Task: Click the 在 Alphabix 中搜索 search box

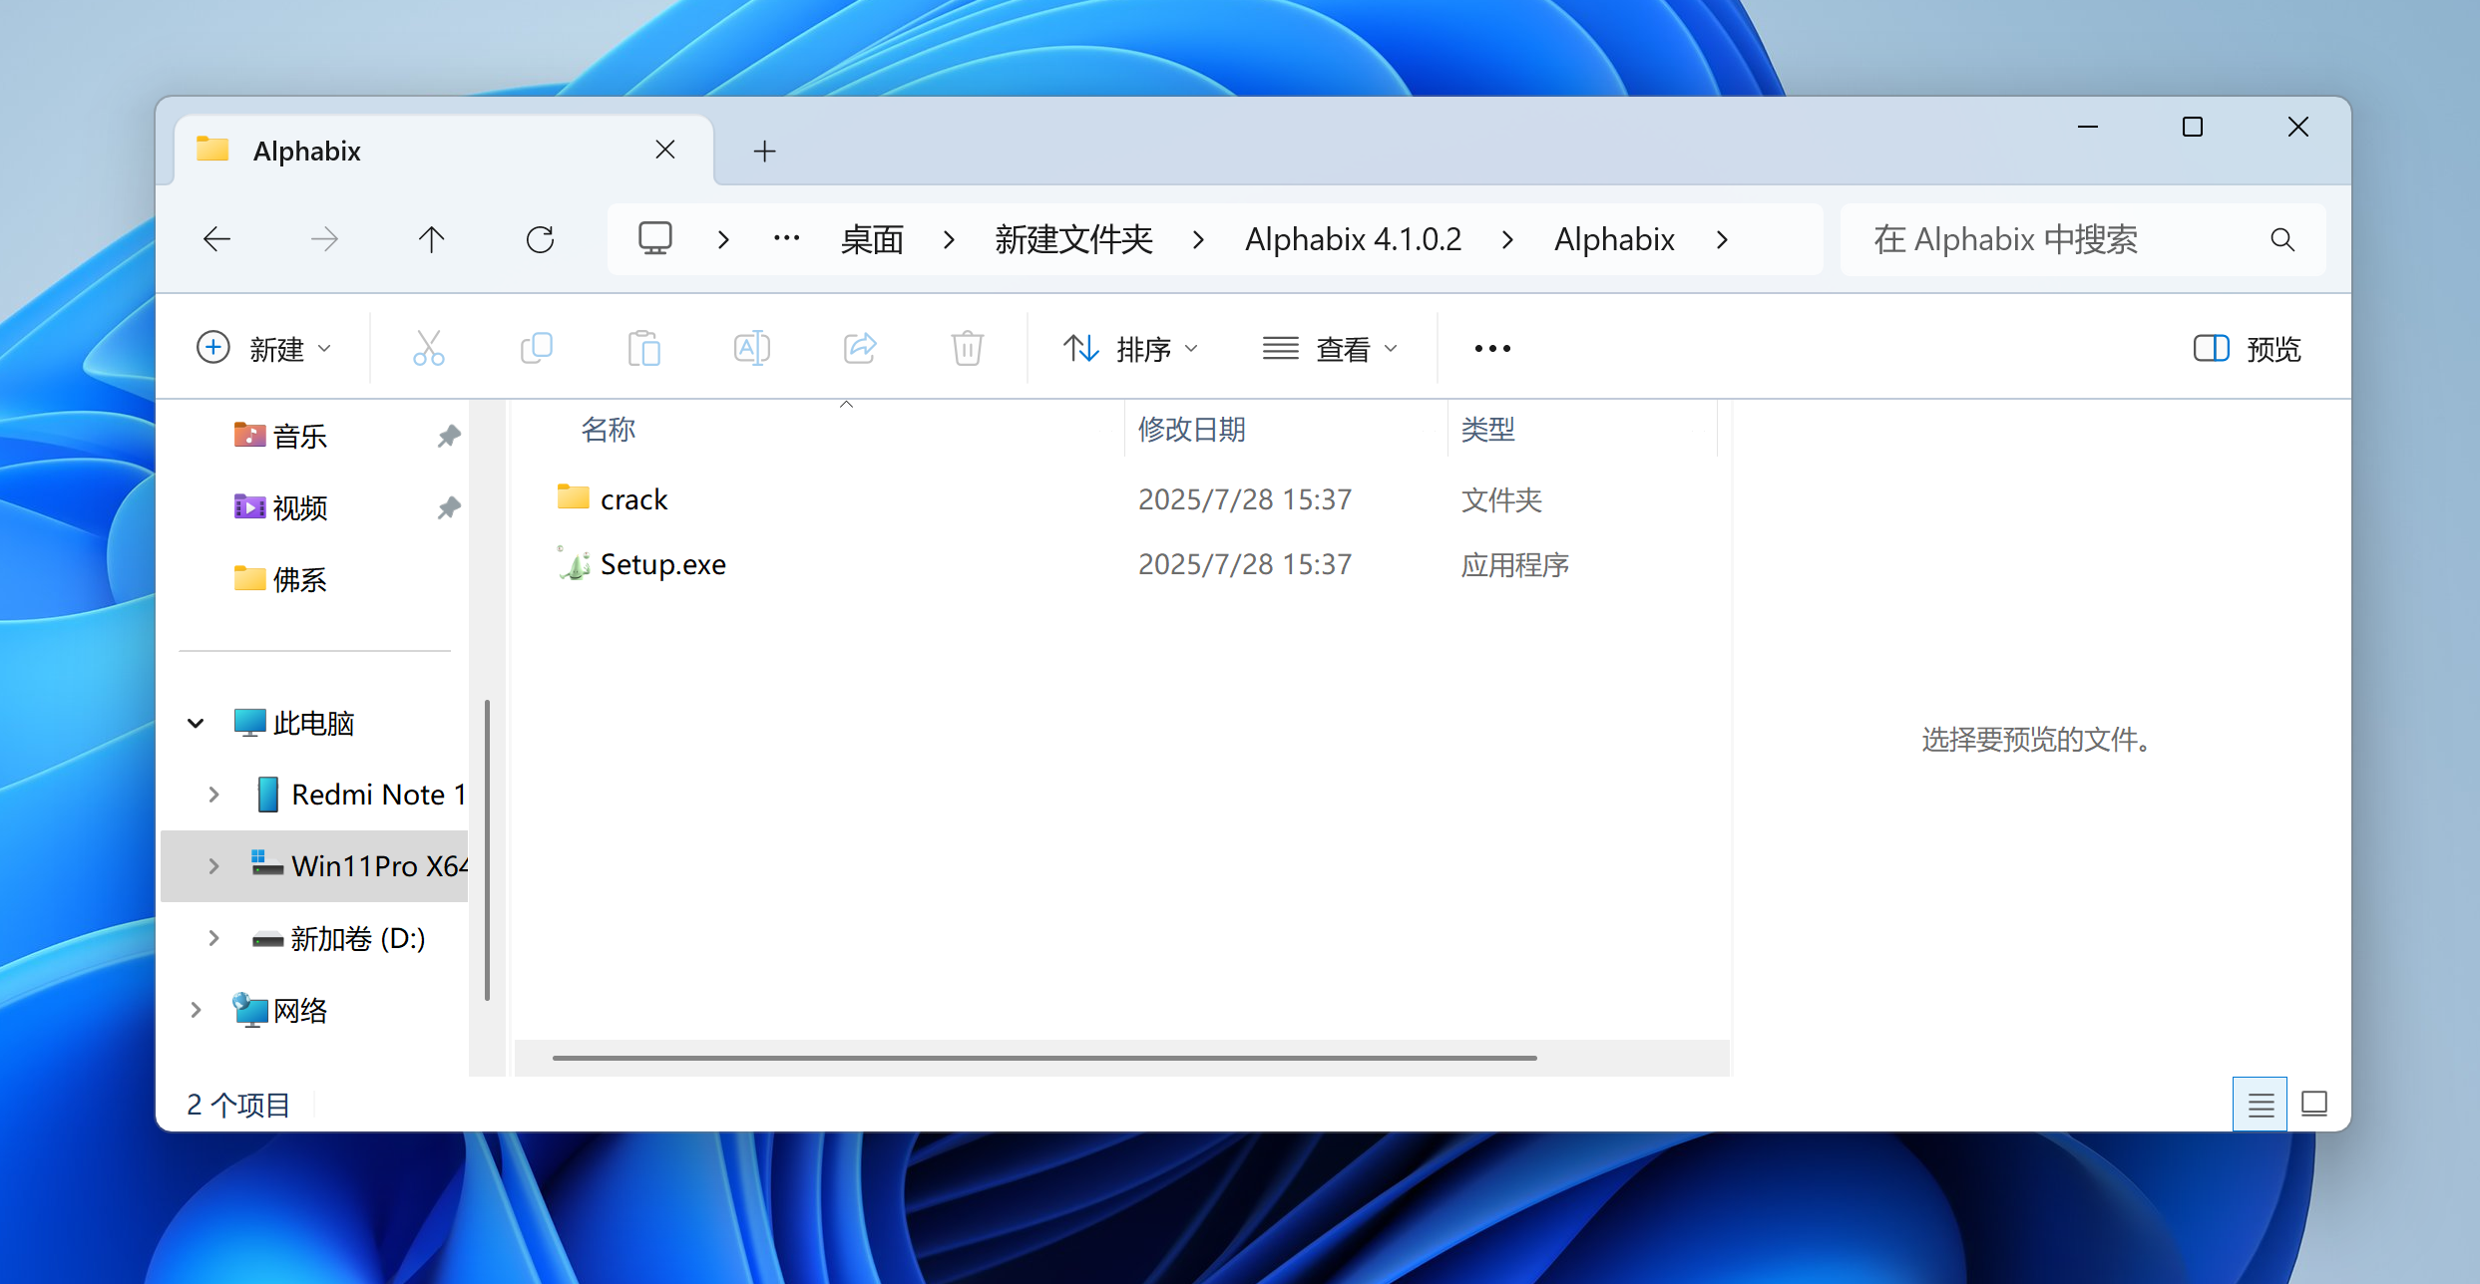Action: tap(2055, 239)
